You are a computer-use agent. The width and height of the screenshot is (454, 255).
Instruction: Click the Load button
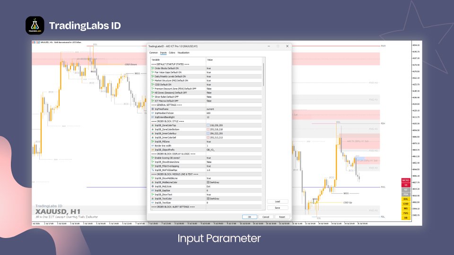278,202
